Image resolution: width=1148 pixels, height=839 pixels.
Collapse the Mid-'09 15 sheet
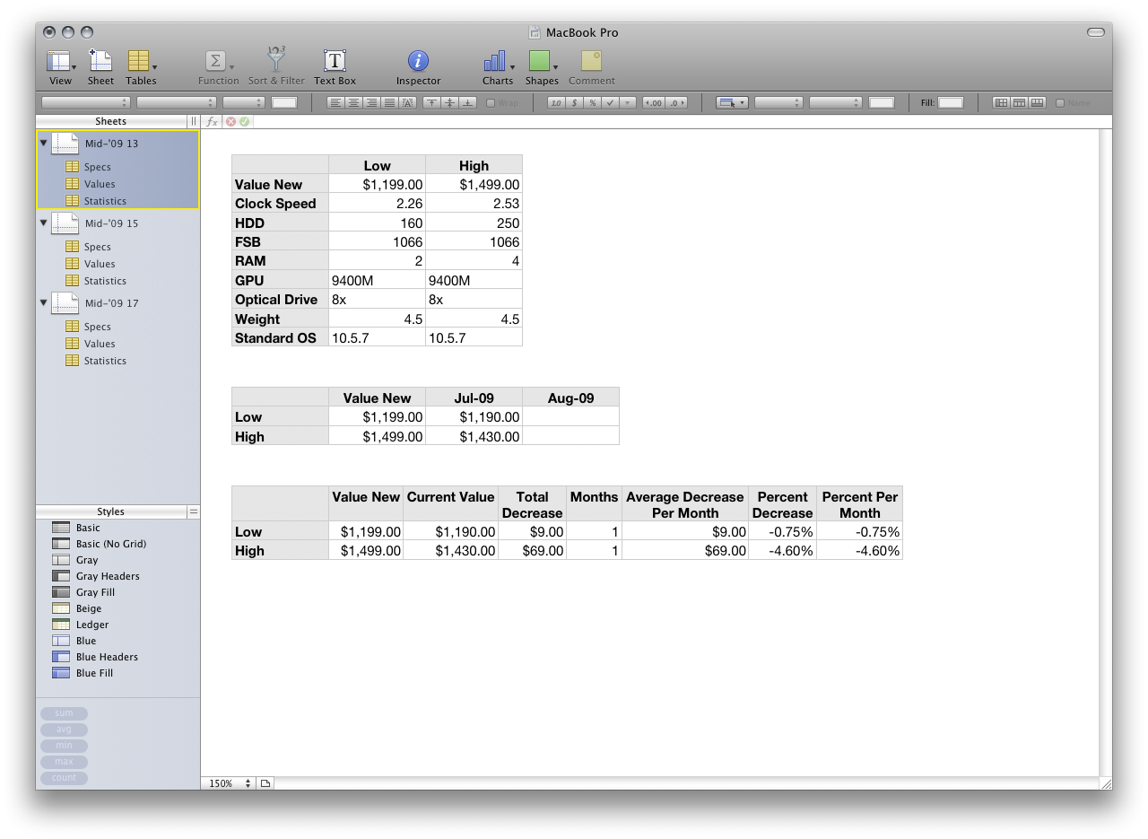pyautogui.click(x=43, y=223)
